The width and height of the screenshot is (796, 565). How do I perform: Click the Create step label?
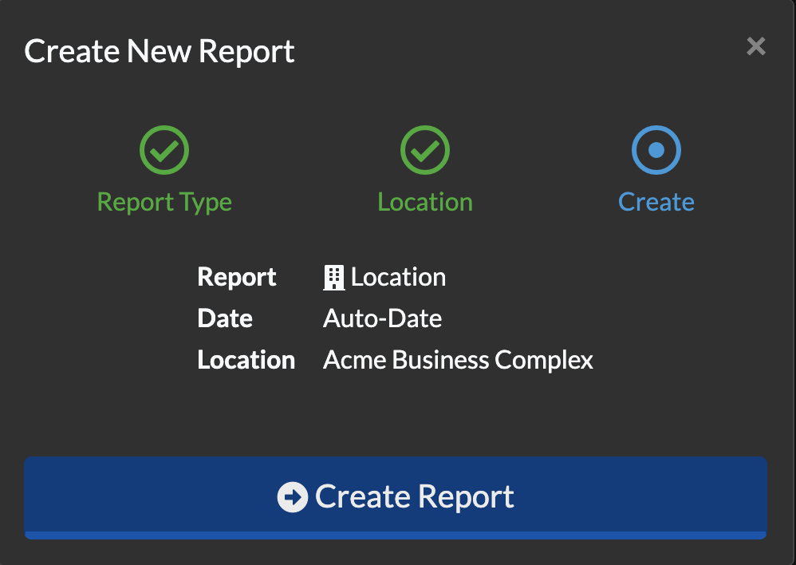[656, 201]
